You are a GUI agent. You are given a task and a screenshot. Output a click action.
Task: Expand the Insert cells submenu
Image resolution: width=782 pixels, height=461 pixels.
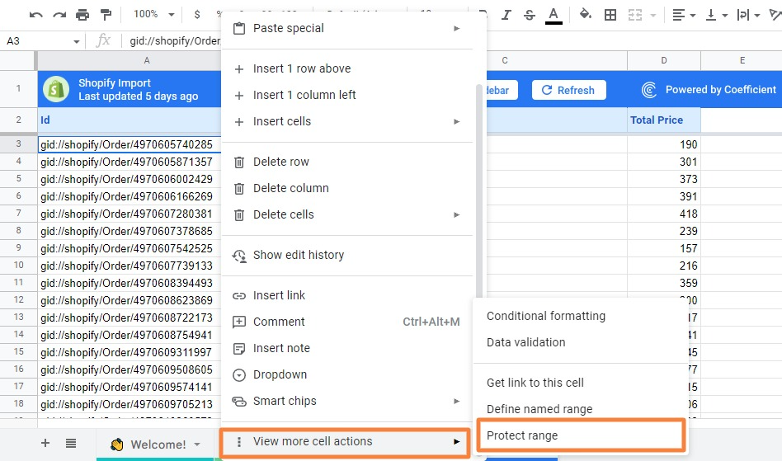tap(347, 121)
